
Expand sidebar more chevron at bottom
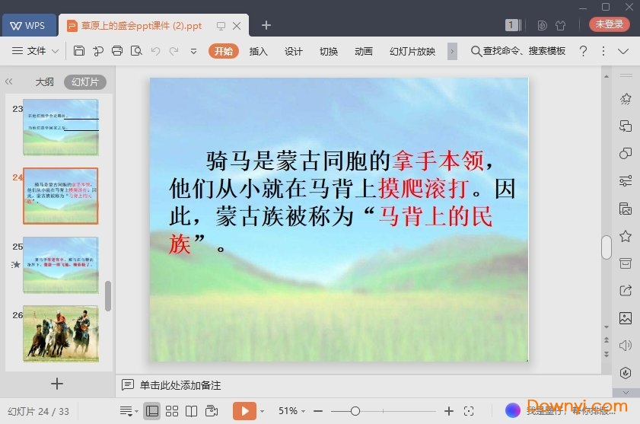pos(626,393)
